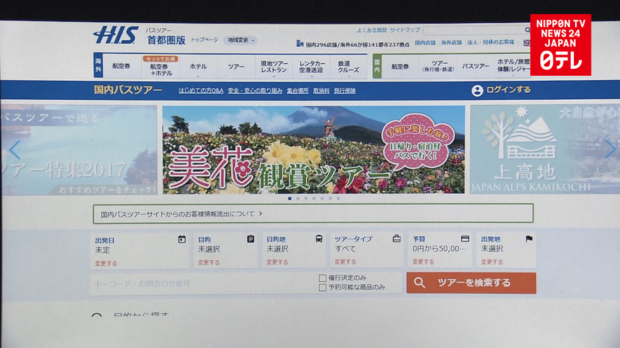Click the H.I.S. logo
Viewport: 620px width, 348px height.
coord(116,35)
